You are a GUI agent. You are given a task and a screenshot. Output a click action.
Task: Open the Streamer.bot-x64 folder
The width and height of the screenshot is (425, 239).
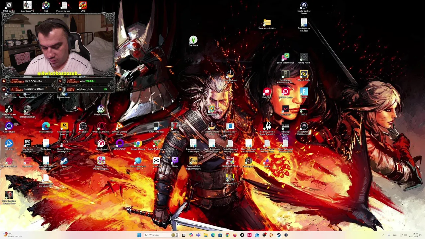pyautogui.click(x=267, y=24)
